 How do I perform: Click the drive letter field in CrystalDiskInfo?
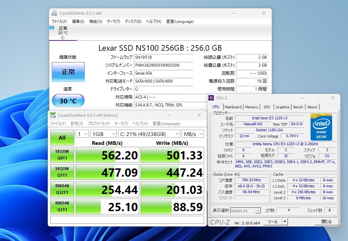[164, 89]
